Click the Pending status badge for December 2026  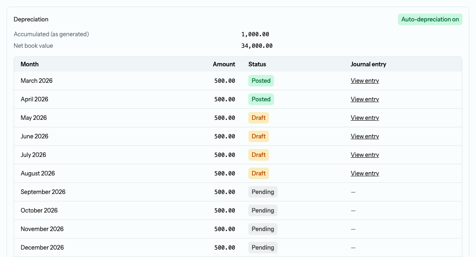point(263,248)
